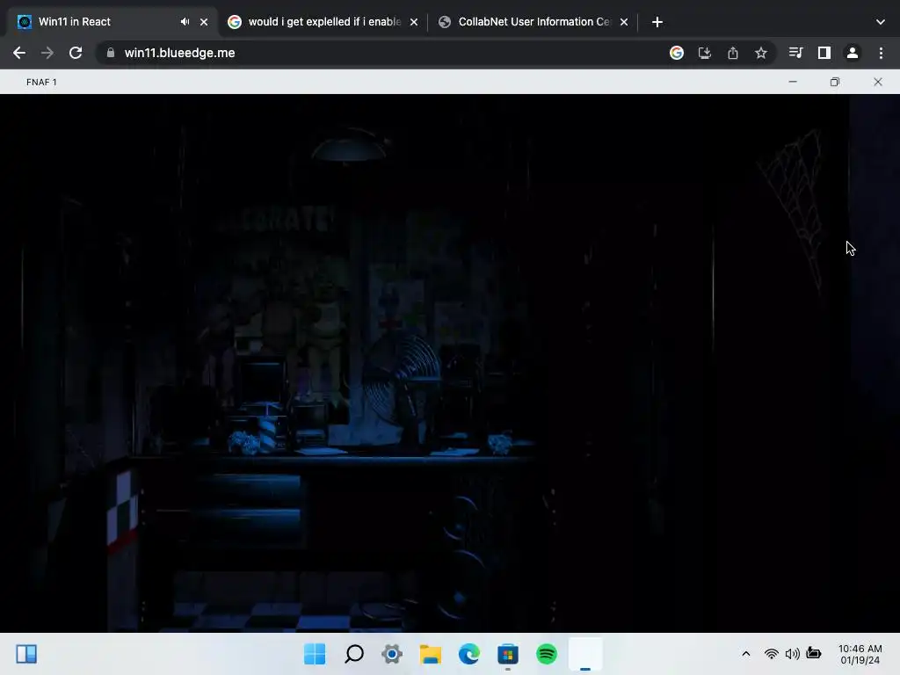Reload the win11.blueedge.me page
The width and height of the screenshot is (900, 675).
coord(76,53)
